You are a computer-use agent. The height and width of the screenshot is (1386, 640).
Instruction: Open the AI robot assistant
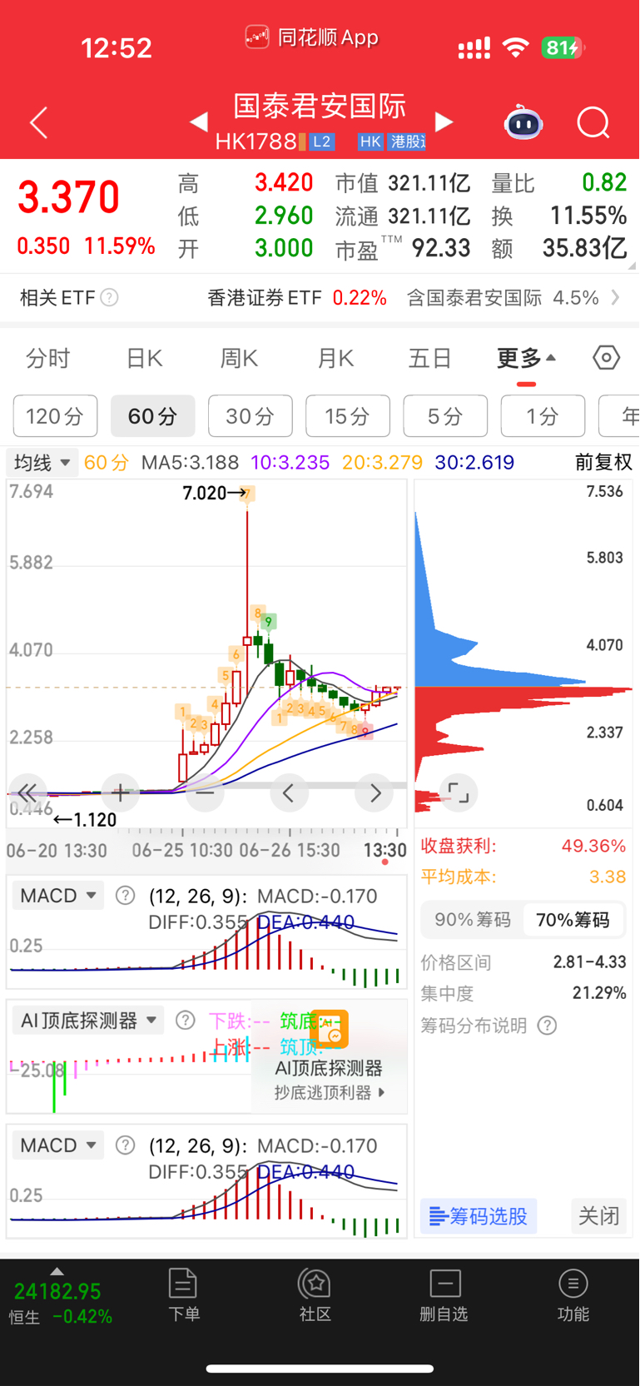pyautogui.click(x=523, y=122)
